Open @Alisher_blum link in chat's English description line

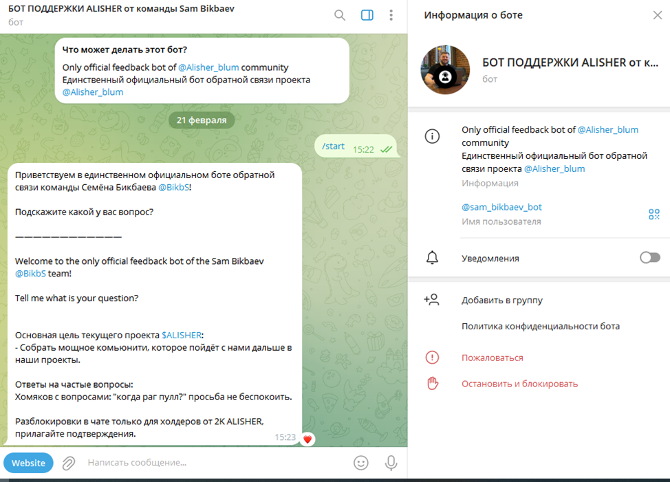tap(208, 67)
